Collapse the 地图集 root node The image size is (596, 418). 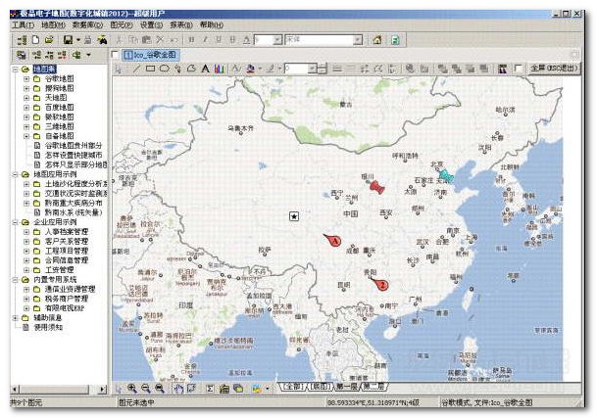point(16,70)
